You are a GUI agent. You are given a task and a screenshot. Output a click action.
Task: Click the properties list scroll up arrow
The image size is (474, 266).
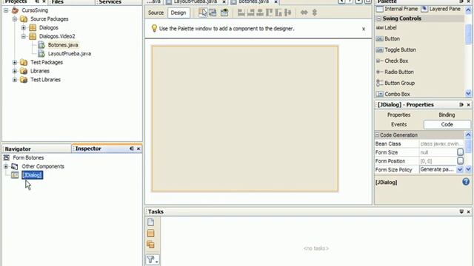pyautogui.click(x=468, y=134)
